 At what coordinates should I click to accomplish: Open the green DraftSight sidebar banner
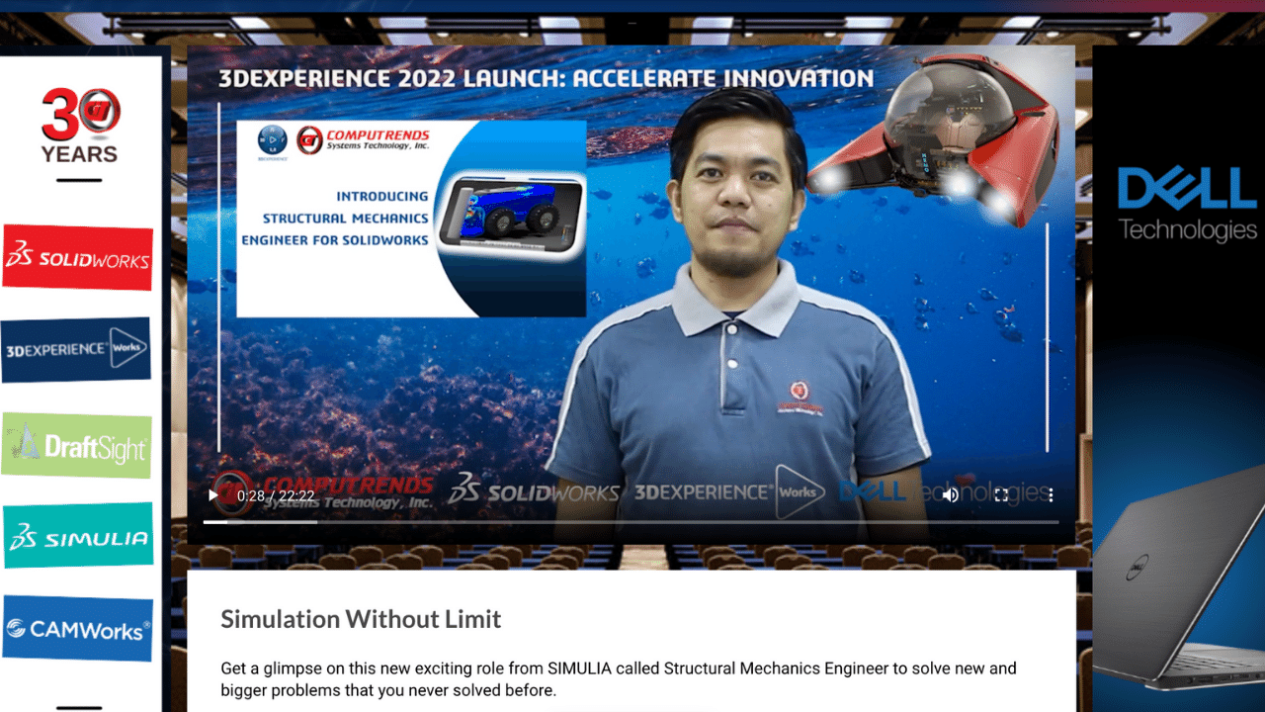click(x=76, y=446)
